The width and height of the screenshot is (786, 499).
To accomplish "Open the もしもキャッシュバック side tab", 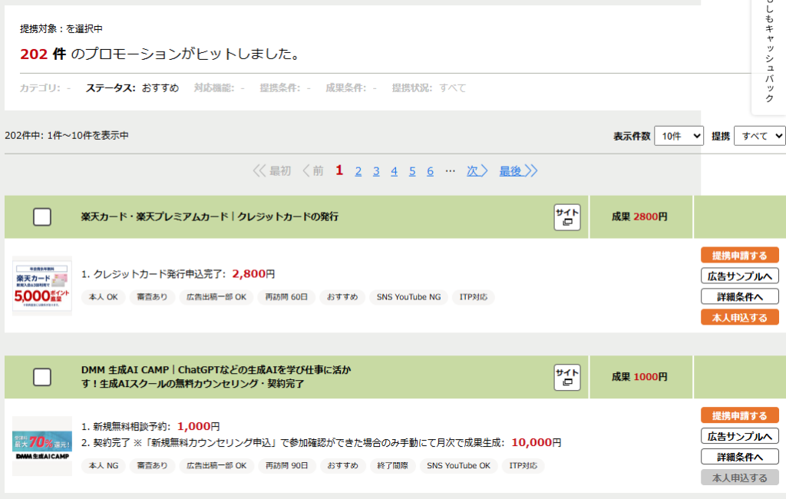I will click(769, 54).
